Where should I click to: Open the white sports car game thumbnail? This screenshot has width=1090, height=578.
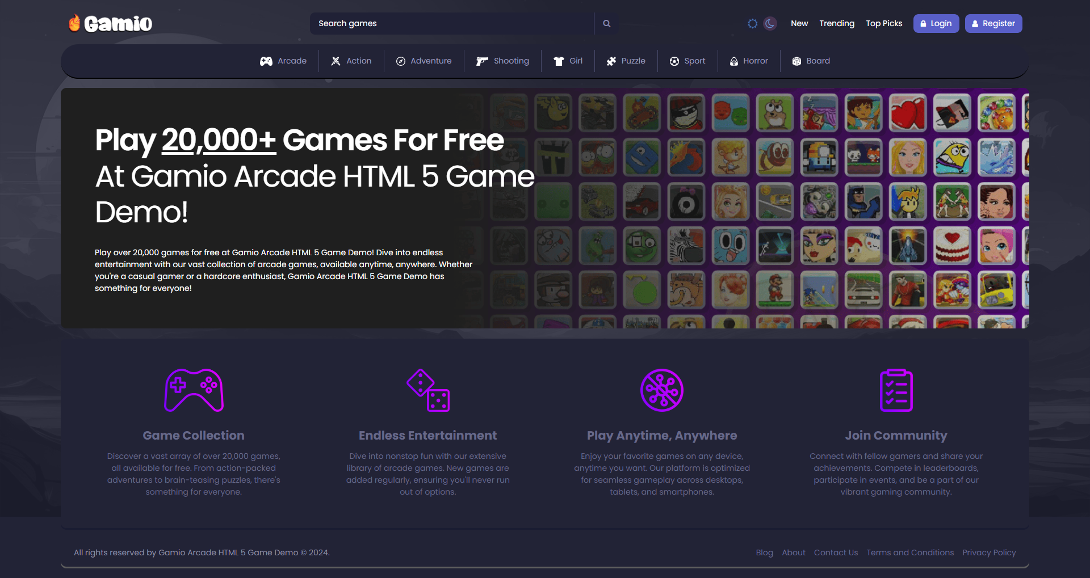[863, 289]
